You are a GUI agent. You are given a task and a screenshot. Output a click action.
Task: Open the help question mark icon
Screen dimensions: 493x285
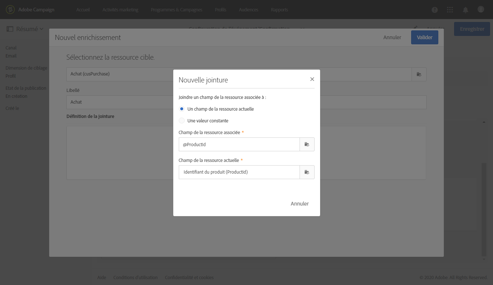435,10
